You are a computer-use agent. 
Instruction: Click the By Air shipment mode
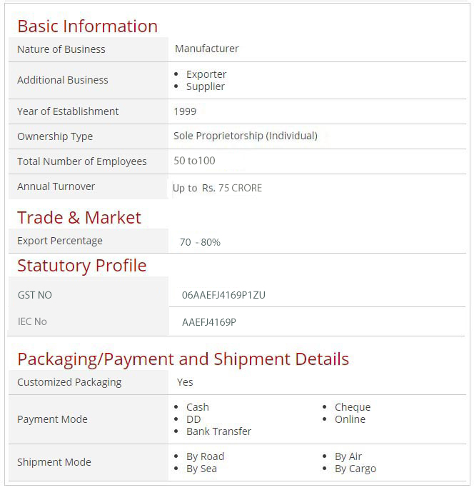(348, 456)
